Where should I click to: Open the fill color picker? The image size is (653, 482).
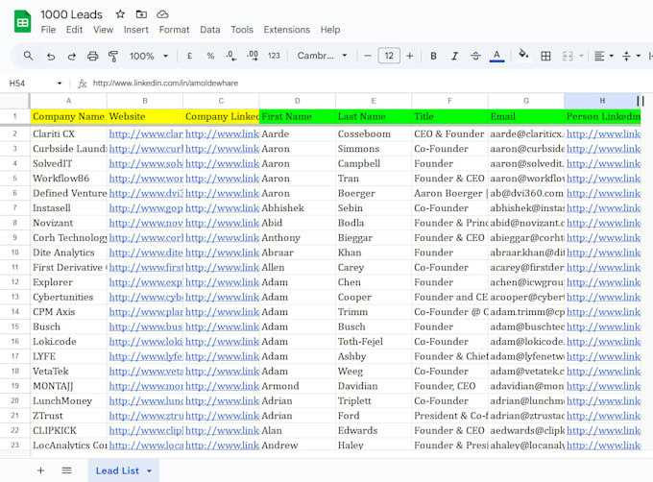click(x=523, y=55)
